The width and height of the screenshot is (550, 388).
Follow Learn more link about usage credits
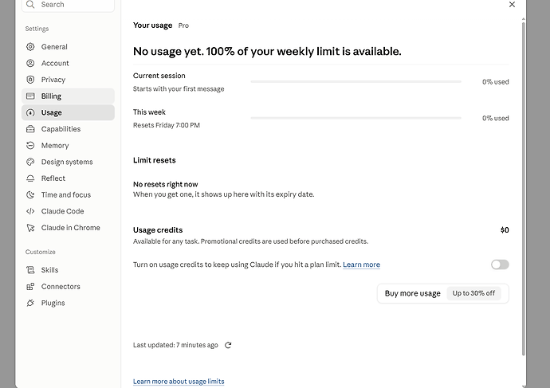pos(361,265)
